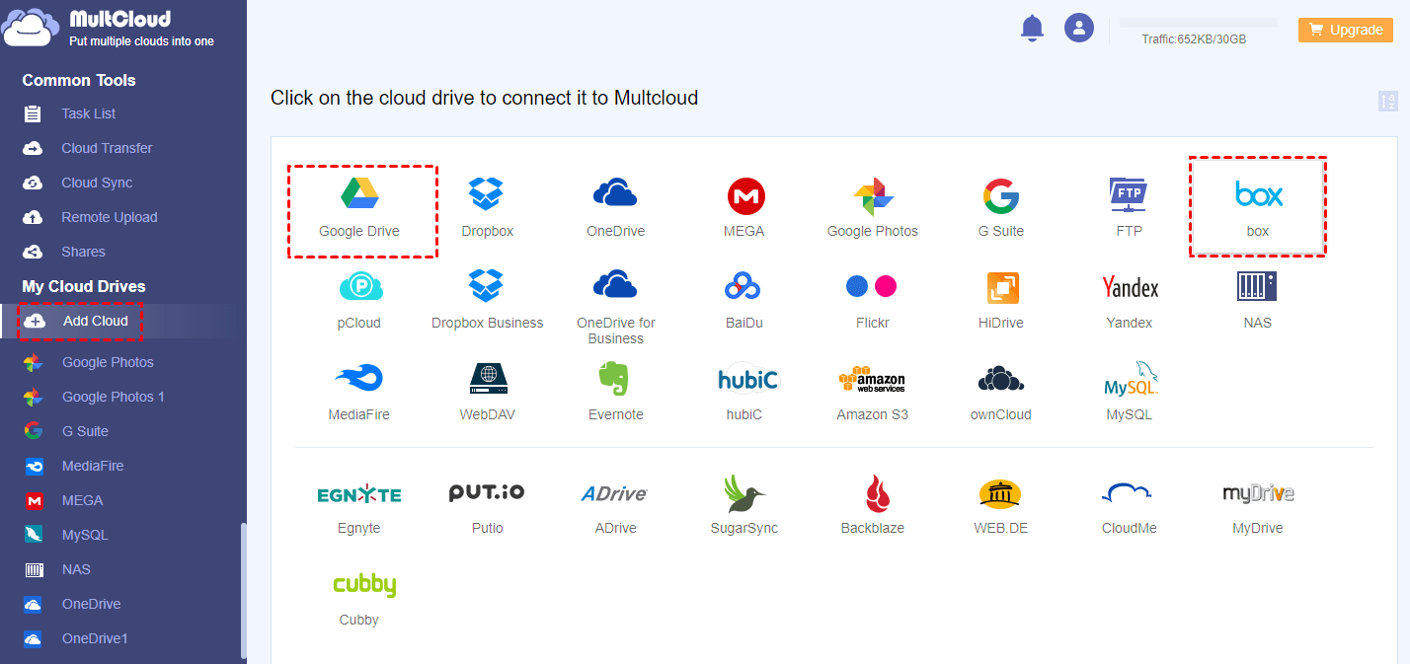Pick the Evernote elephant icon
The image size is (1410, 664).
coord(615,379)
